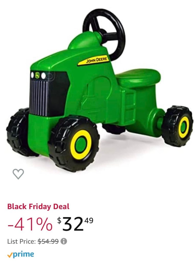
Task: Open the Black Friday Deal label
Action: (x=38, y=206)
